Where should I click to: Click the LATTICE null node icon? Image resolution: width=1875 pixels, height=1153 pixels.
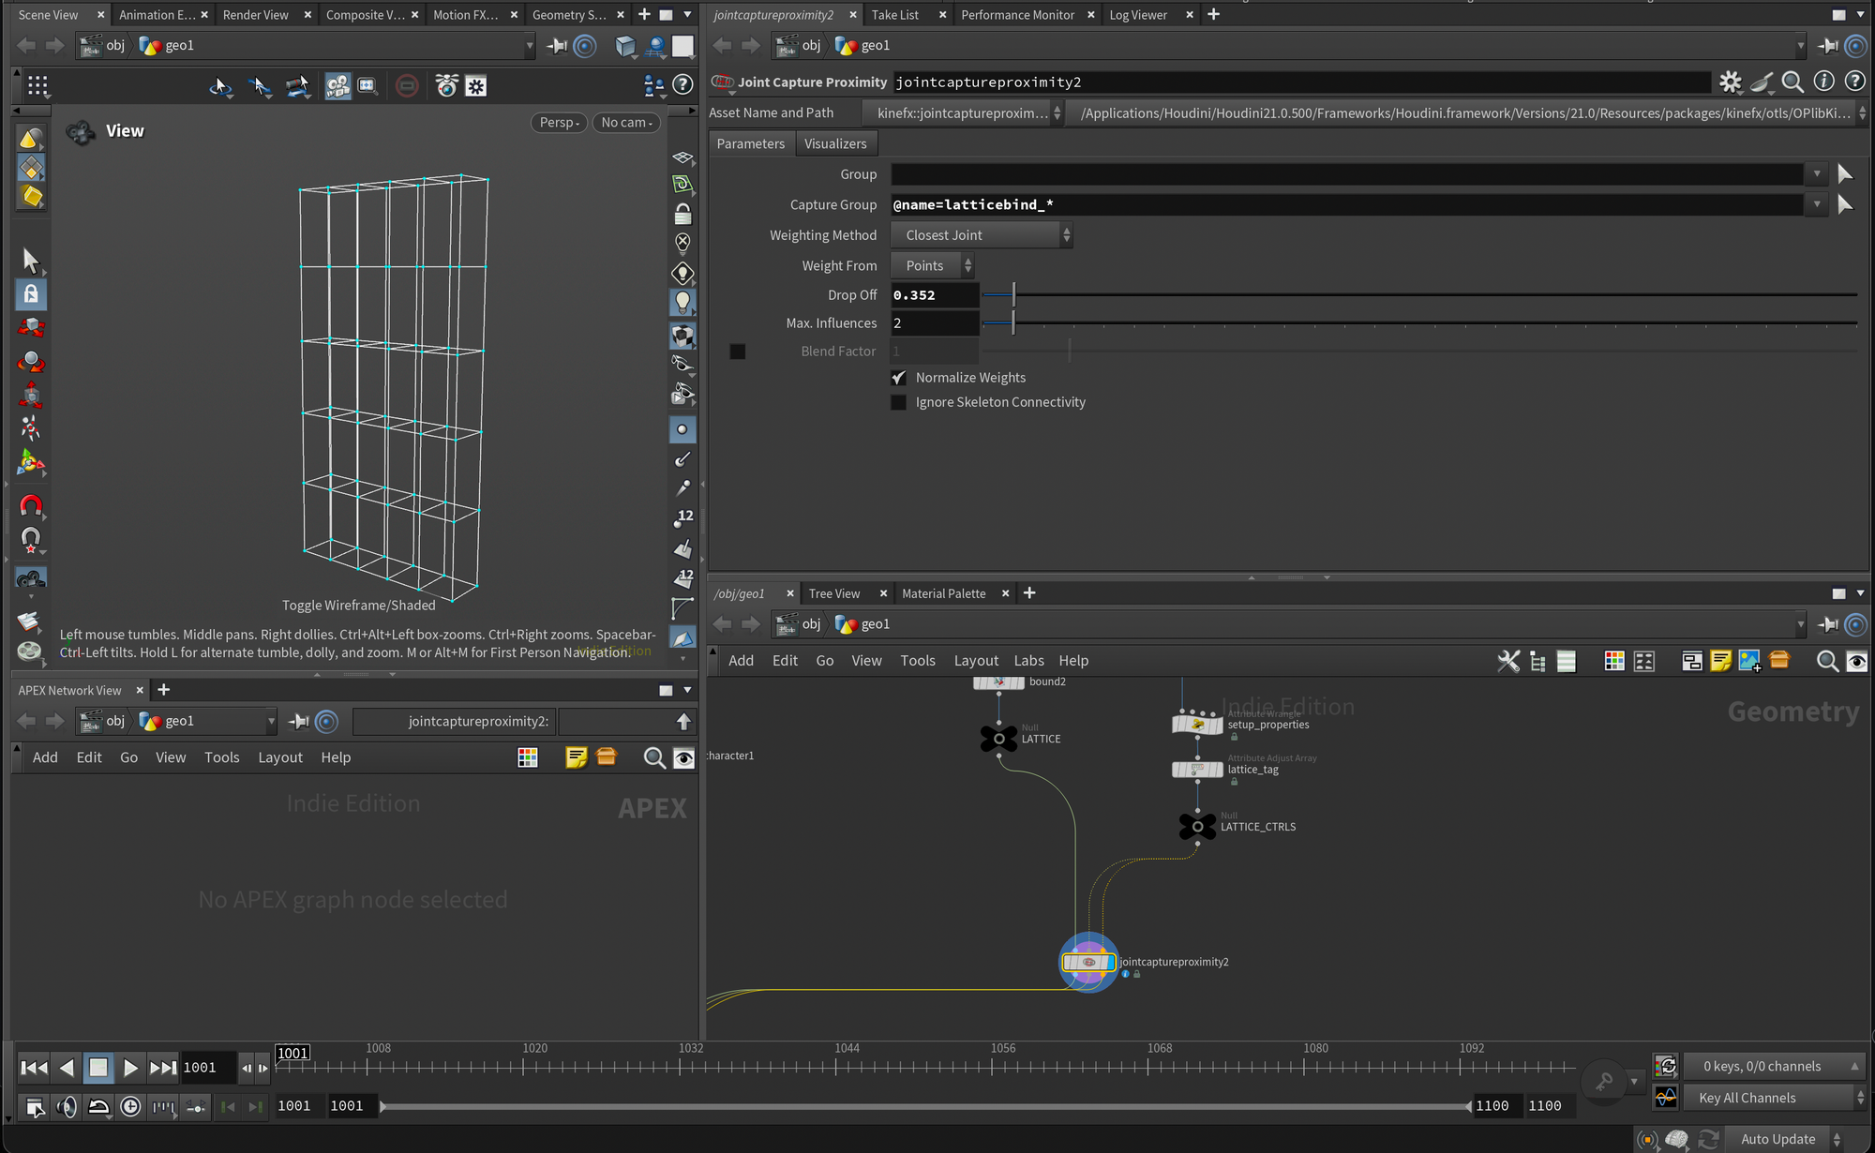[x=998, y=739]
